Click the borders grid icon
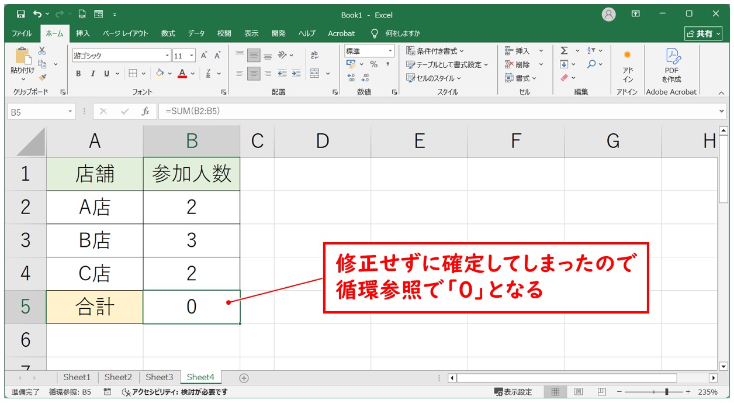734x403 pixels. pyautogui.click(x=133, y=73)
